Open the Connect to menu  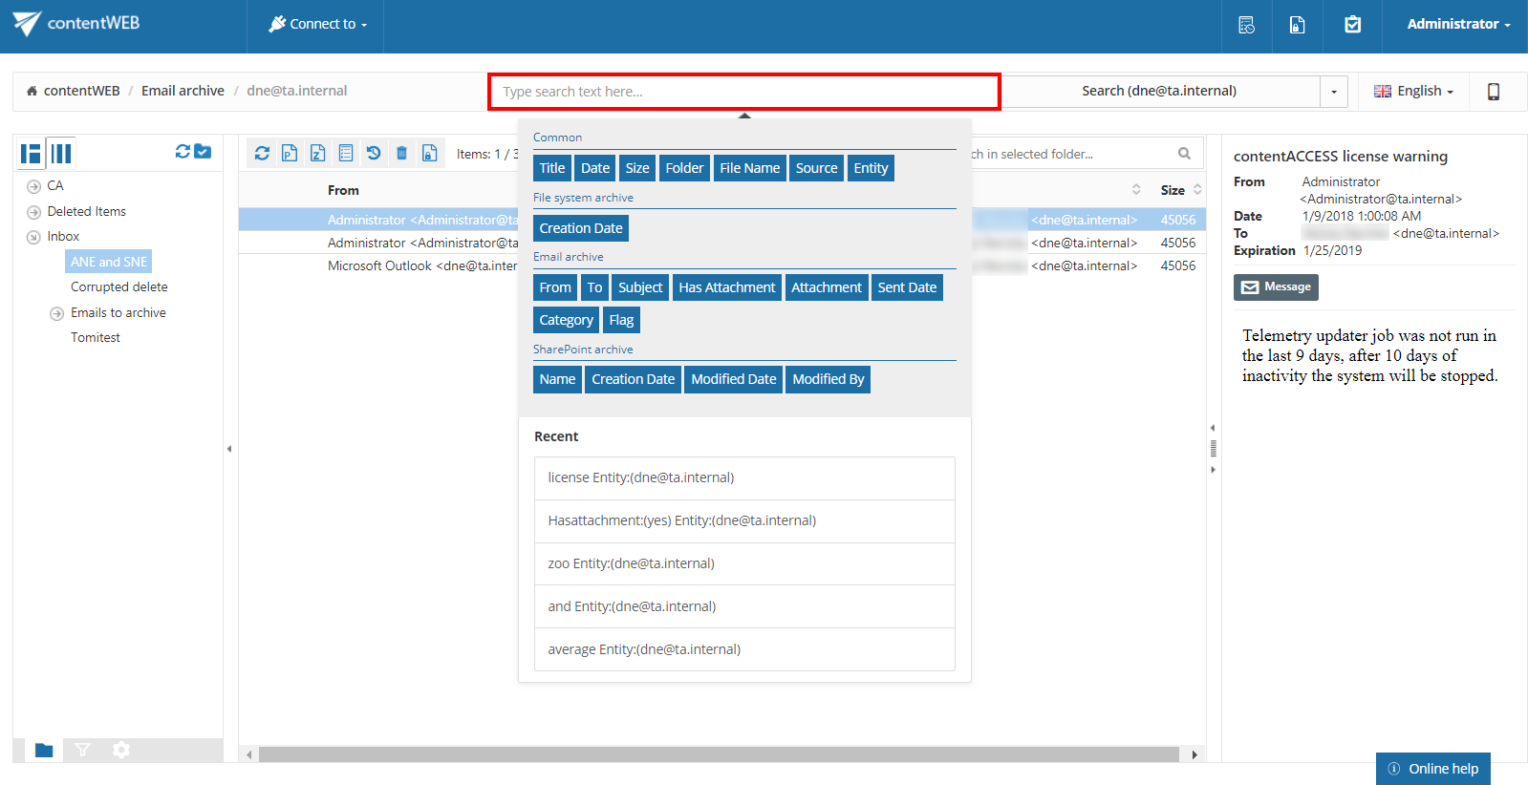[x=317, y=24]
